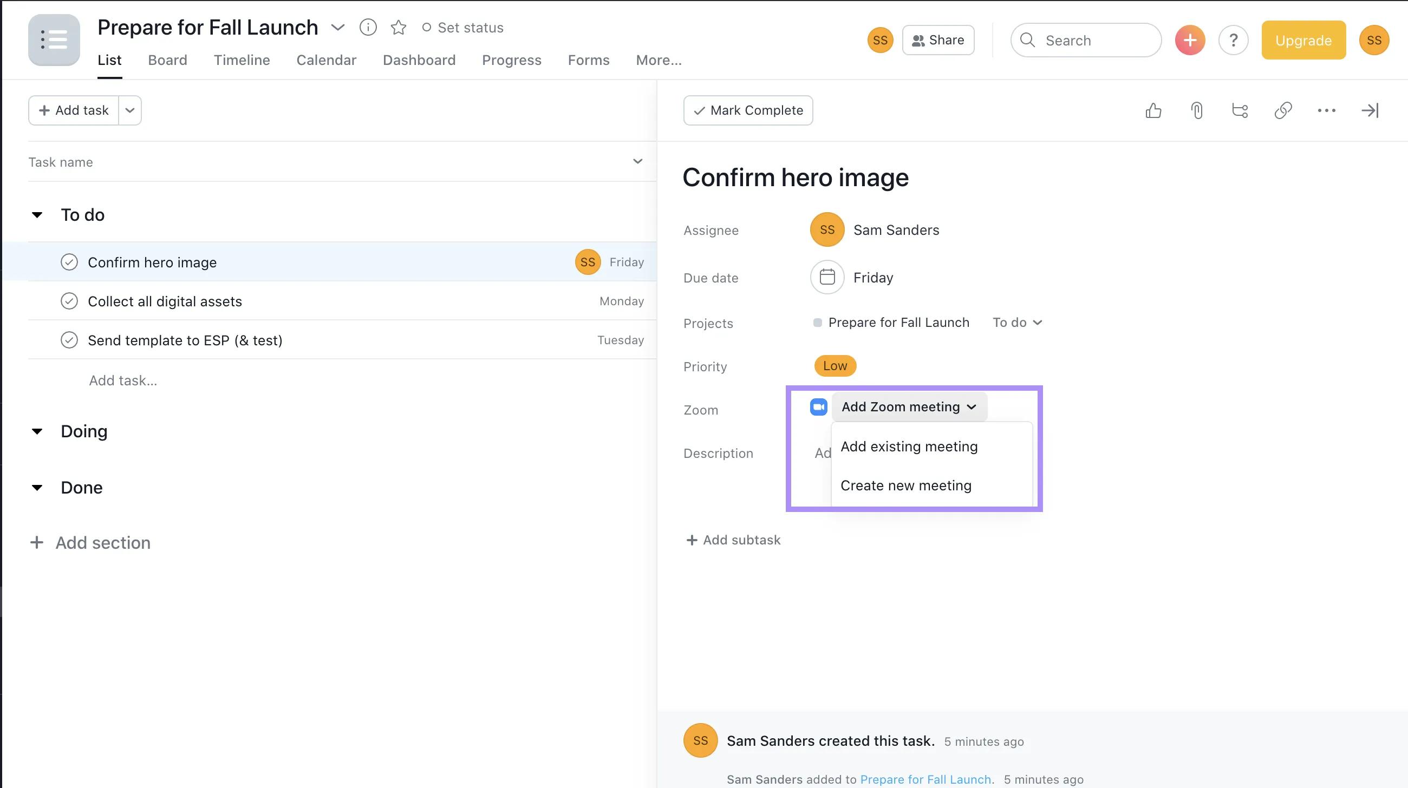The height and width of the screenshot is (788, 1408).
Task: Copy task link with chain icon
Action: [1283, 110]
